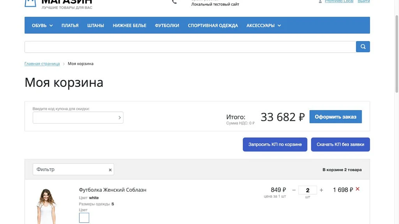Remove Футболка Женский Соблазн with red cross

(358, 189)
